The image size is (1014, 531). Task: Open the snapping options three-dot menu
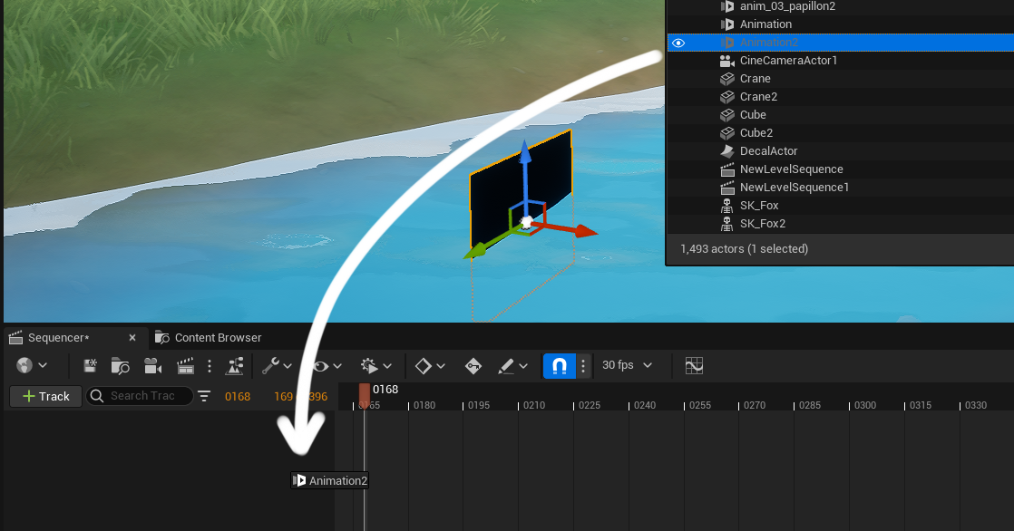click(x=583, y=366)
